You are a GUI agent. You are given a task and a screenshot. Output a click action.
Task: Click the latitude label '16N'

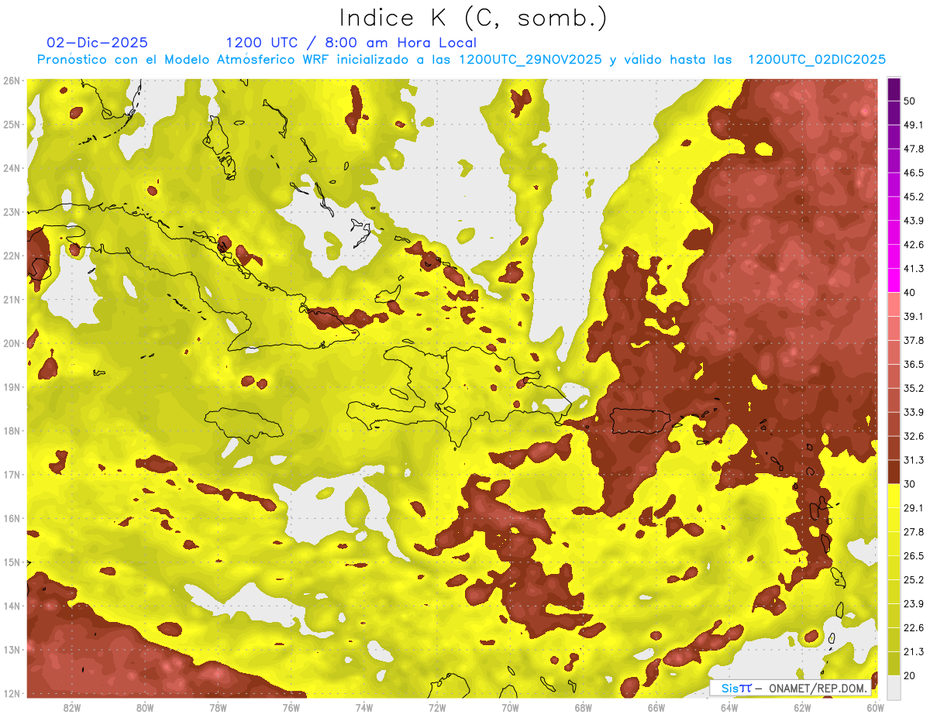(x=12, y=518)
